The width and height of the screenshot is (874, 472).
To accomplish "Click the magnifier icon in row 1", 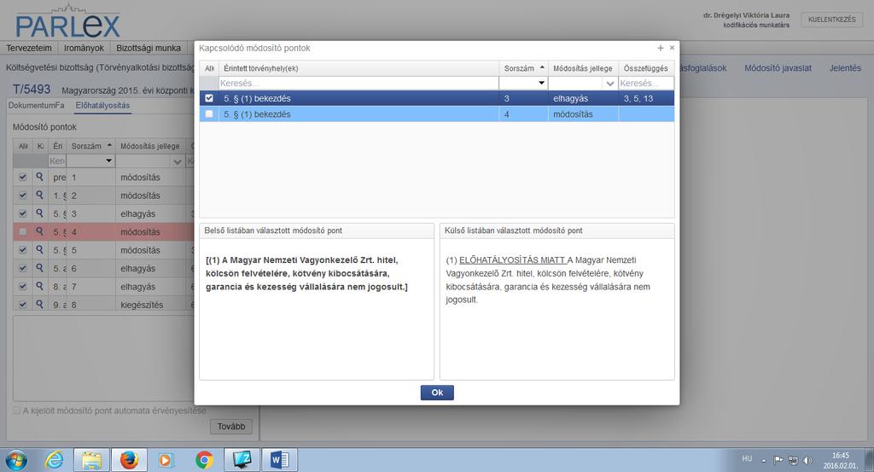I will pos(39,177).
